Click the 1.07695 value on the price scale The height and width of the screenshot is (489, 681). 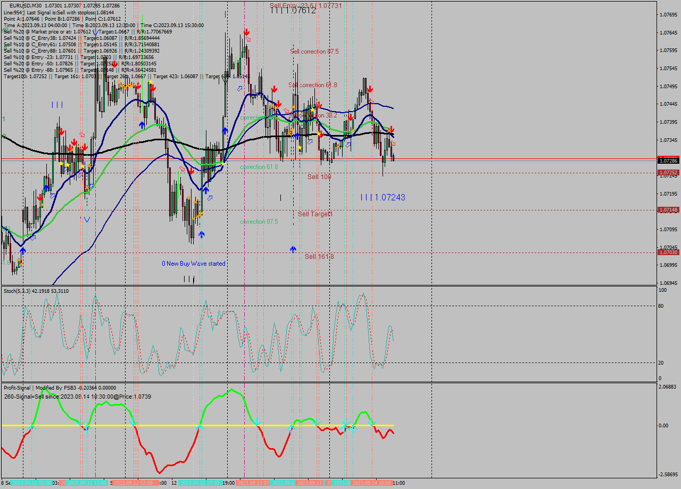pyautogui.click(x=669, y=14)
